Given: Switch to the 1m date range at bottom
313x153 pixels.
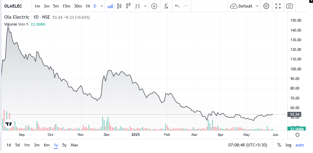Looking at the screenshot, I should coord(27,145).
